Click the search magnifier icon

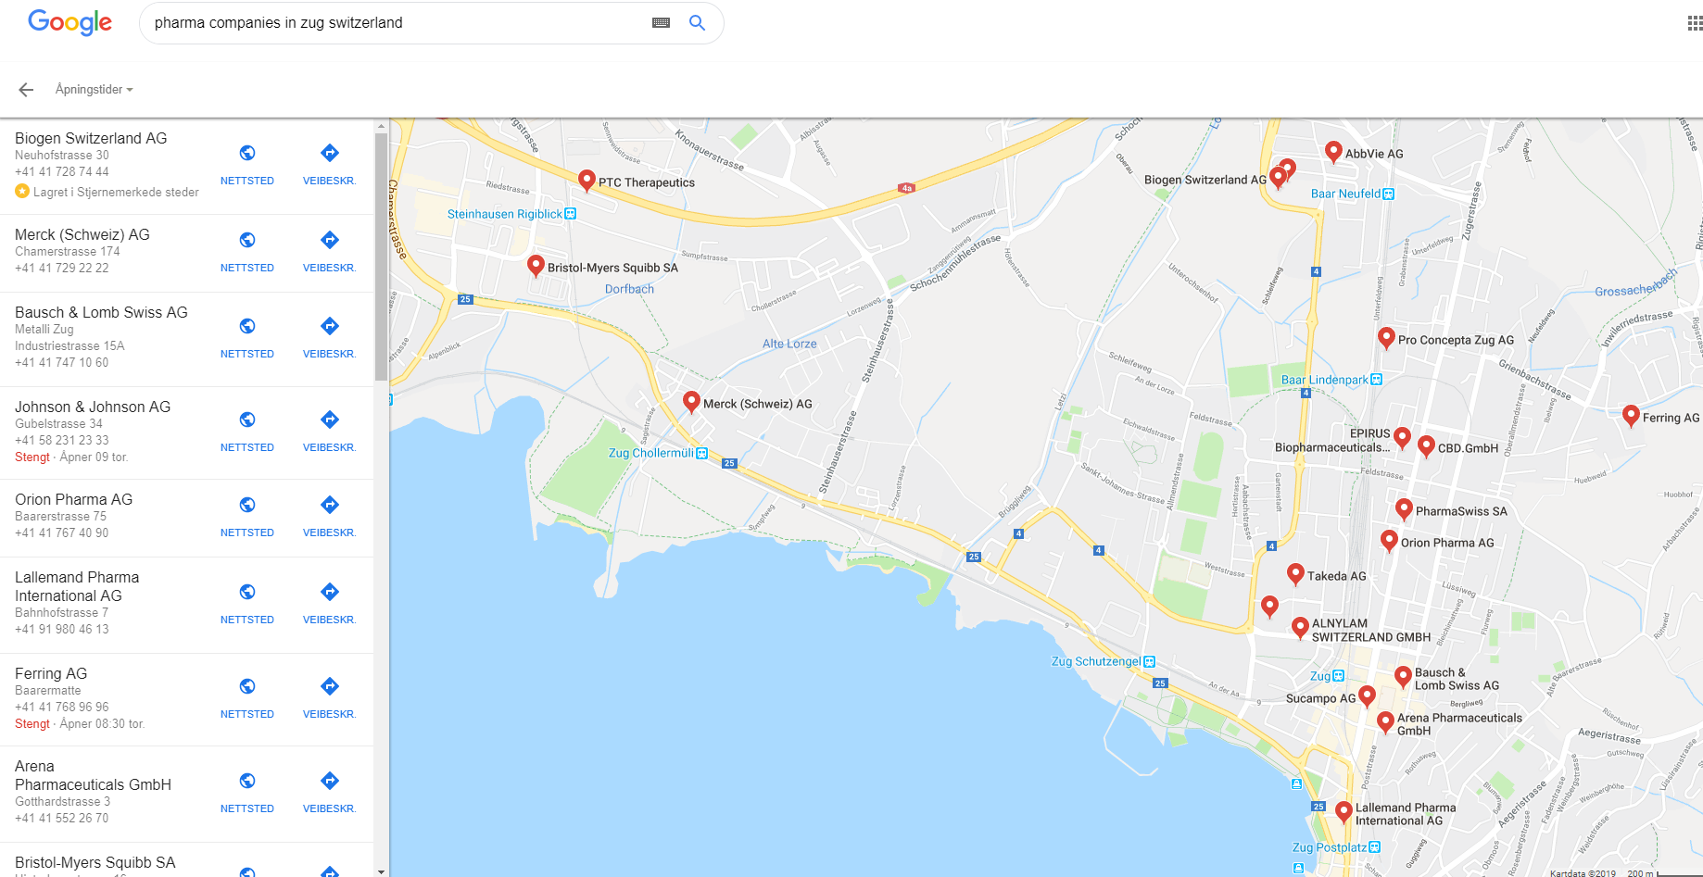pyautogui.click(x=697, y=23)
